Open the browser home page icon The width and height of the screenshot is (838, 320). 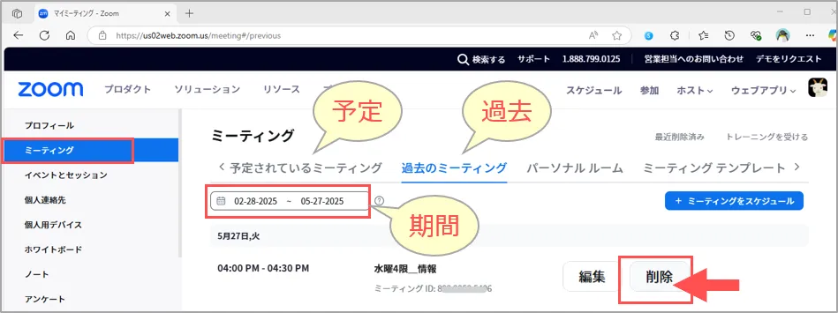[70, 36]
